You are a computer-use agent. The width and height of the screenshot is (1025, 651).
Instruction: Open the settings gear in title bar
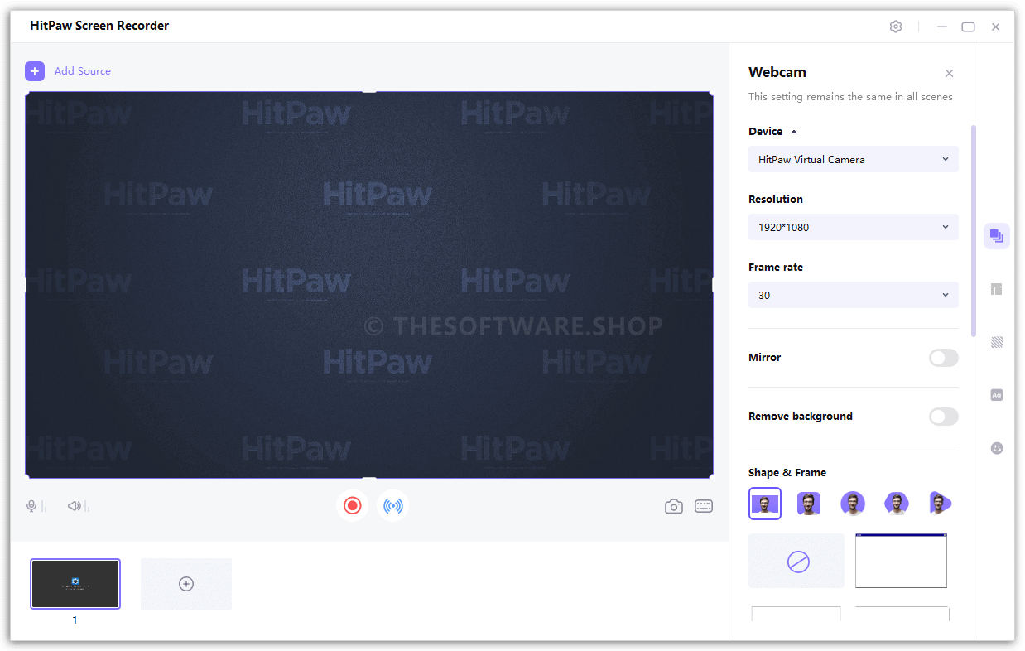896,27
